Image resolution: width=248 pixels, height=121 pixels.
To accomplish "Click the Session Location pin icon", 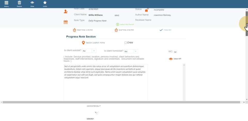I will 83,43.
